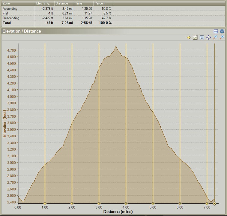This screenshot has width=227, height=216.
Task: Click mile marker 1 on distance axis
Action: [45, 204]
